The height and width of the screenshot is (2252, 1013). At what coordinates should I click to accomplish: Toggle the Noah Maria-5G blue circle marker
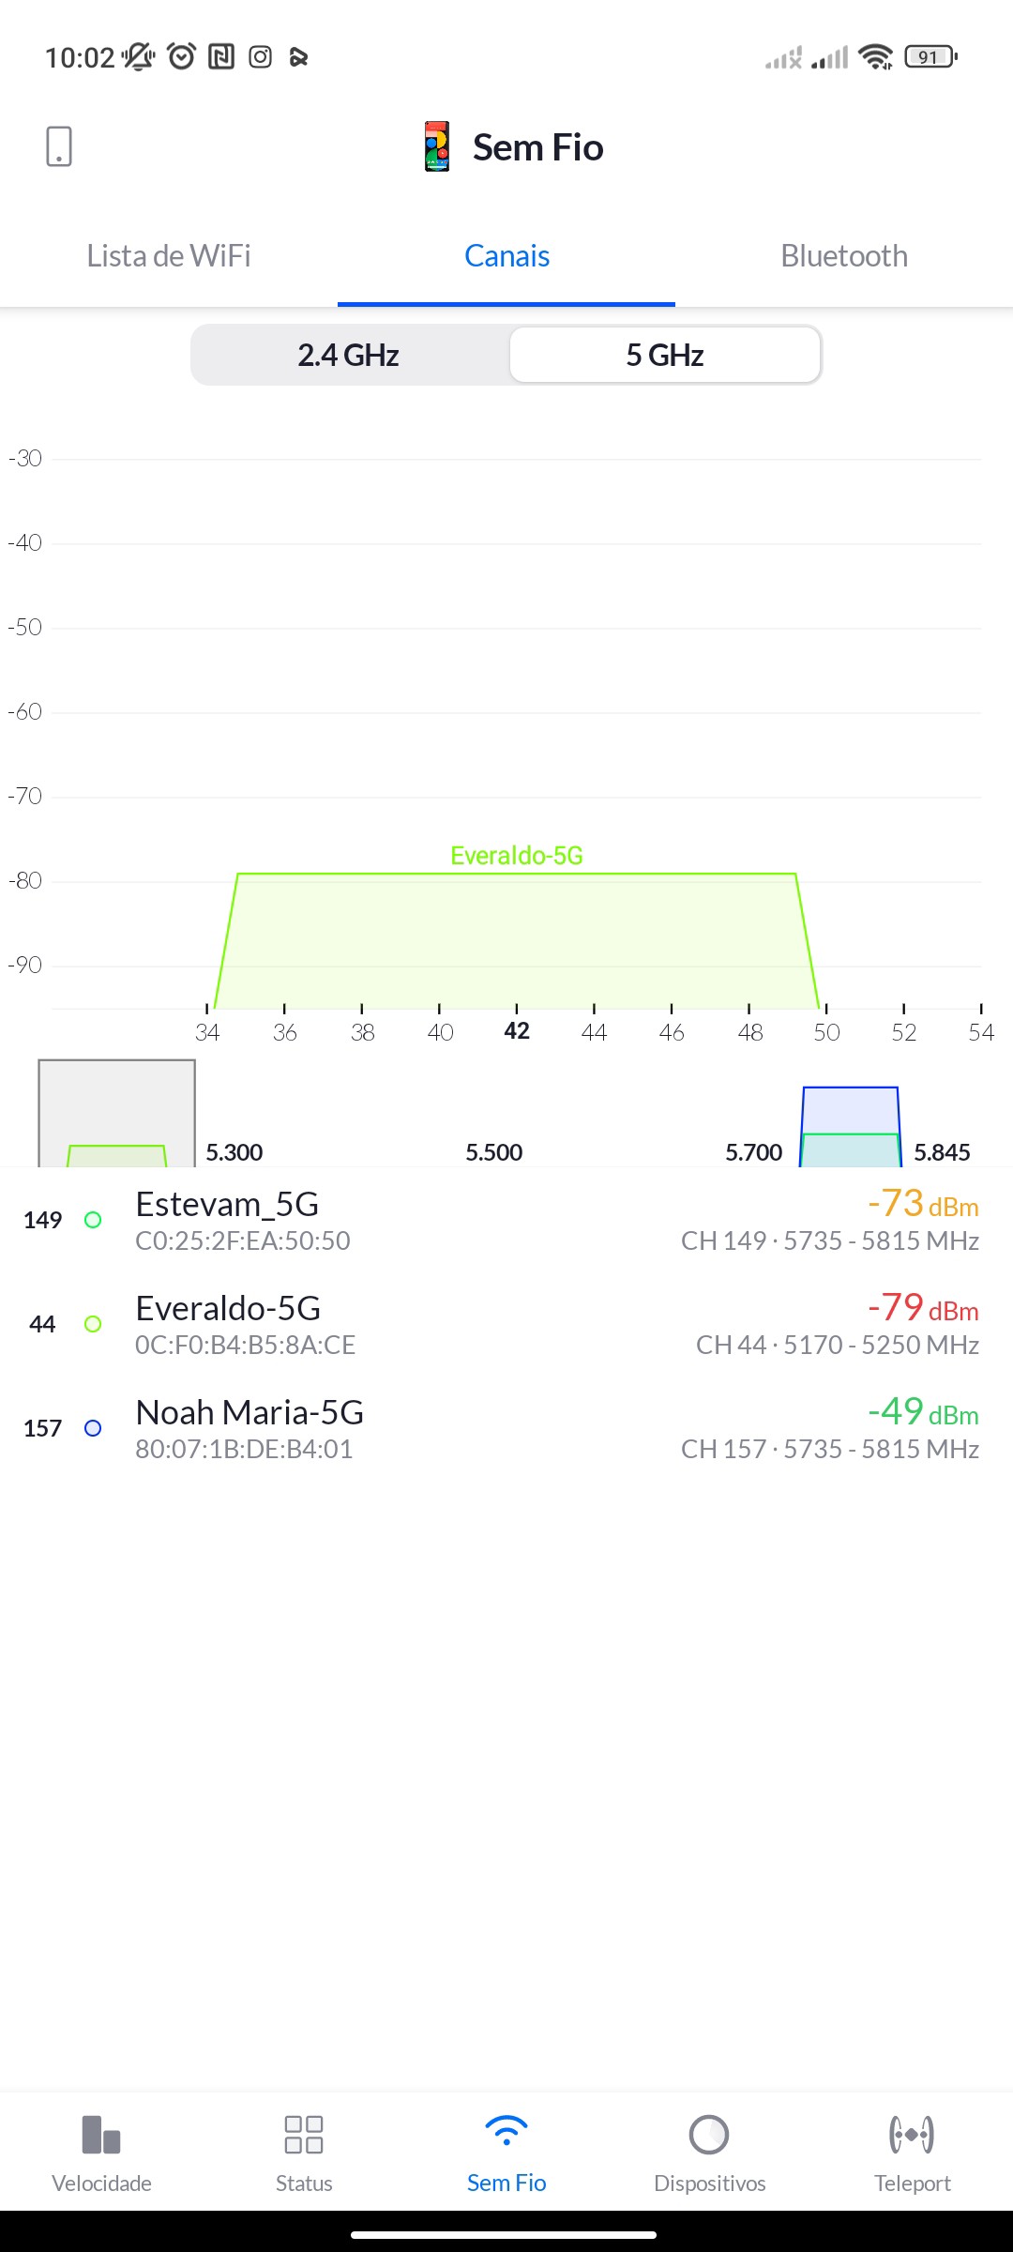[93, 1428]
